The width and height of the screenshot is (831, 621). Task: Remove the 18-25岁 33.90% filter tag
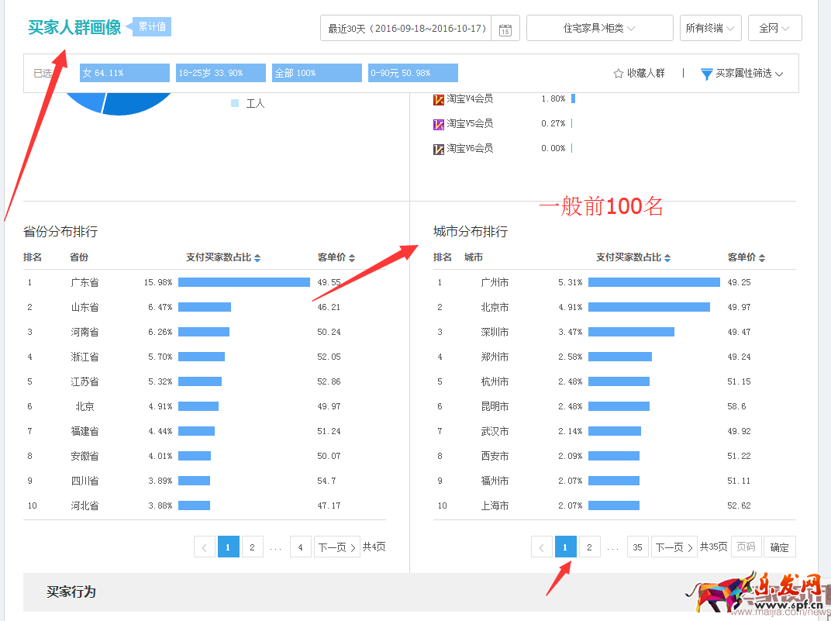coord(221,73)
